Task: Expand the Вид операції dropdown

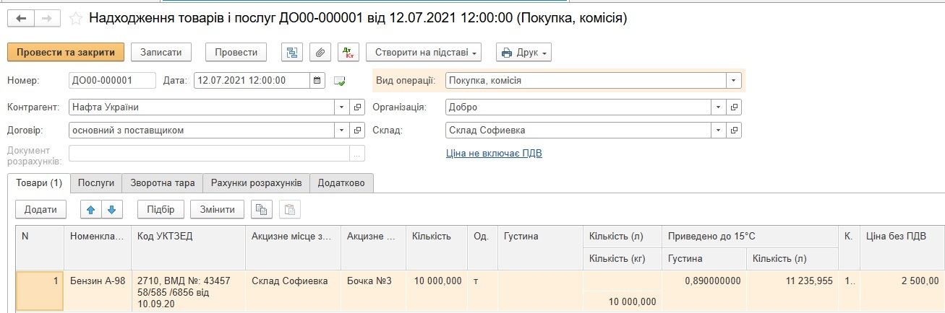Action: coord(735,81)
